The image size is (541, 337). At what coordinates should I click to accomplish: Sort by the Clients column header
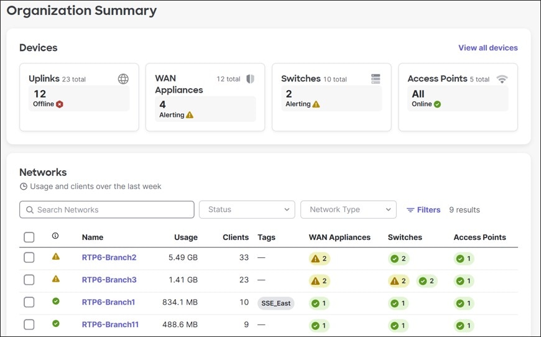(x=236, y=238)
